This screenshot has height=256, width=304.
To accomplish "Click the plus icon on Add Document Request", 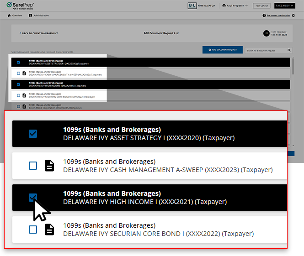I will pyautogui.click(x=210, y=50).
